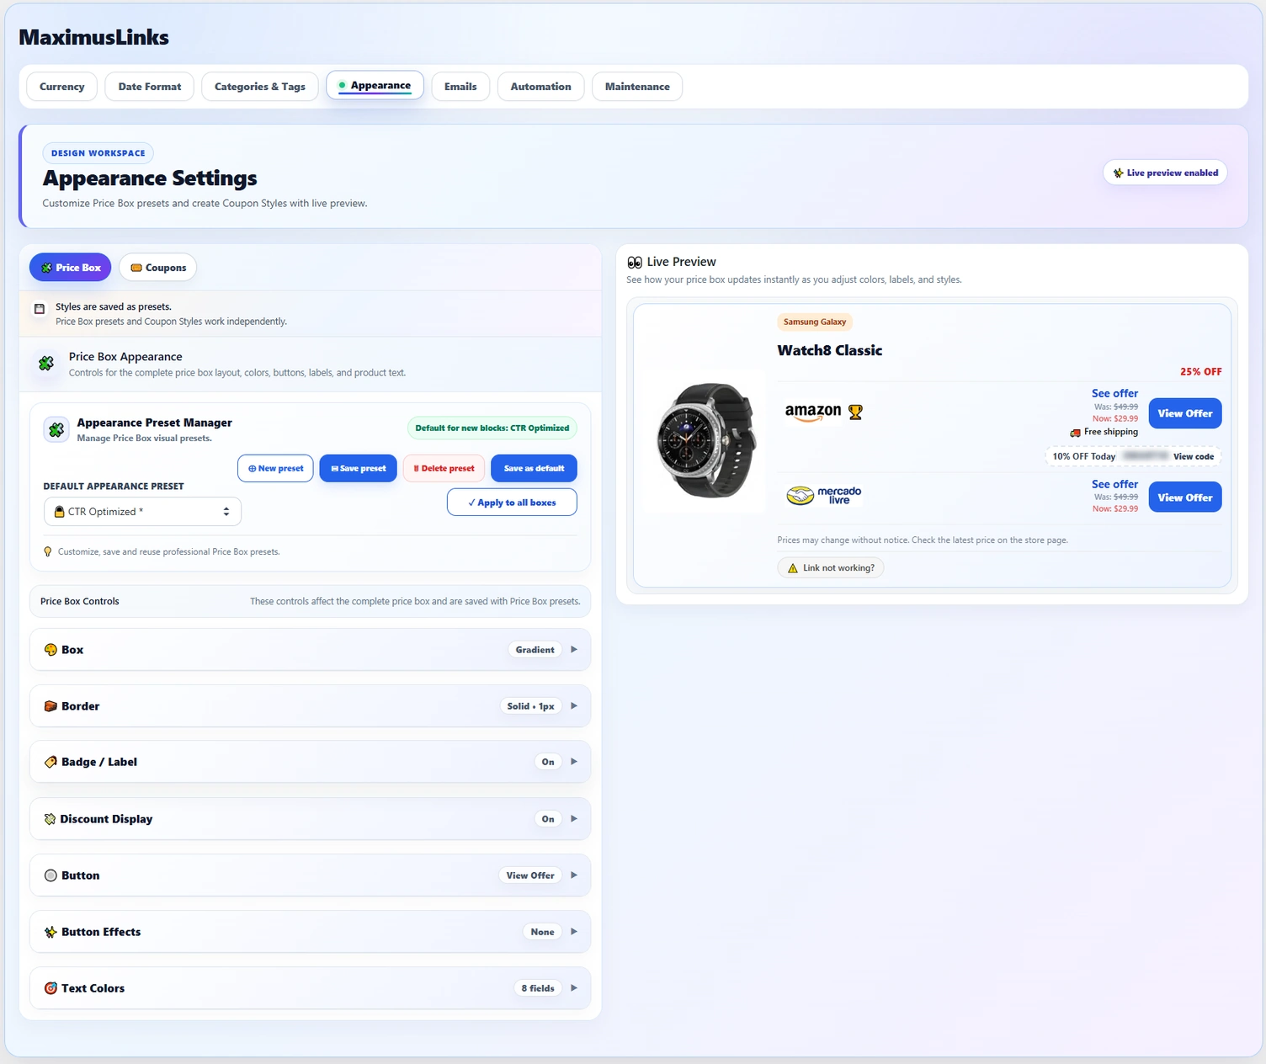The height and width of the screenshot is (1064, 1266).
Task: Click the Discount Display icon
Action: (50, 819)
